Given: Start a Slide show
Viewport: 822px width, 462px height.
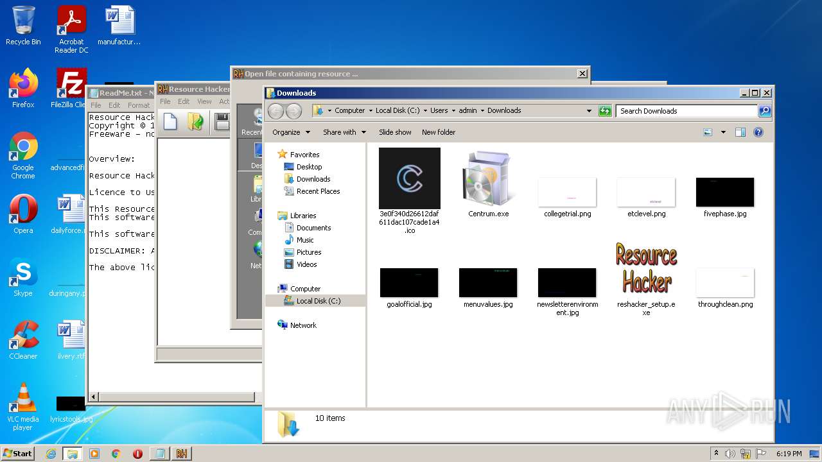Looking at the screenshot, I should (395, 132).
